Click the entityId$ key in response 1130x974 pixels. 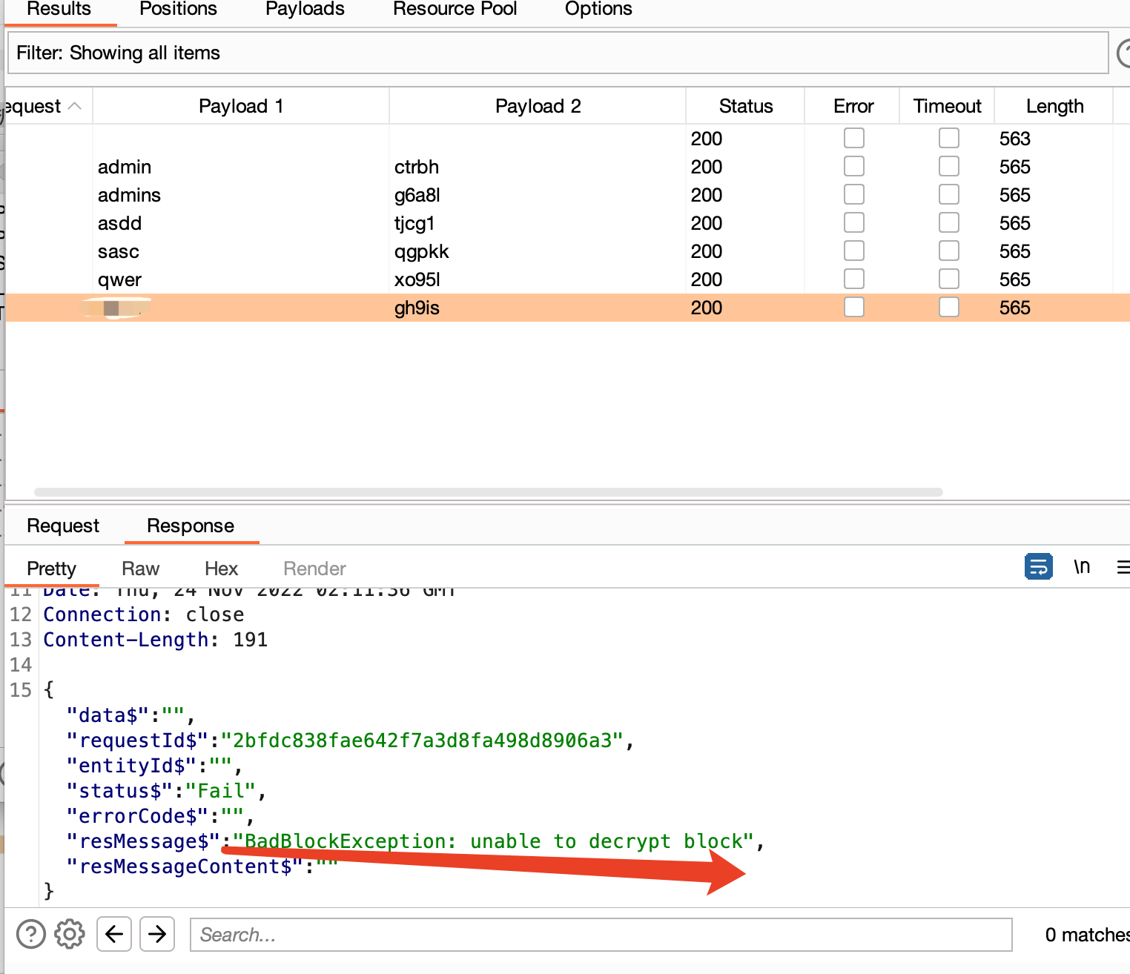pyautogui.click(x=132, y=766)
